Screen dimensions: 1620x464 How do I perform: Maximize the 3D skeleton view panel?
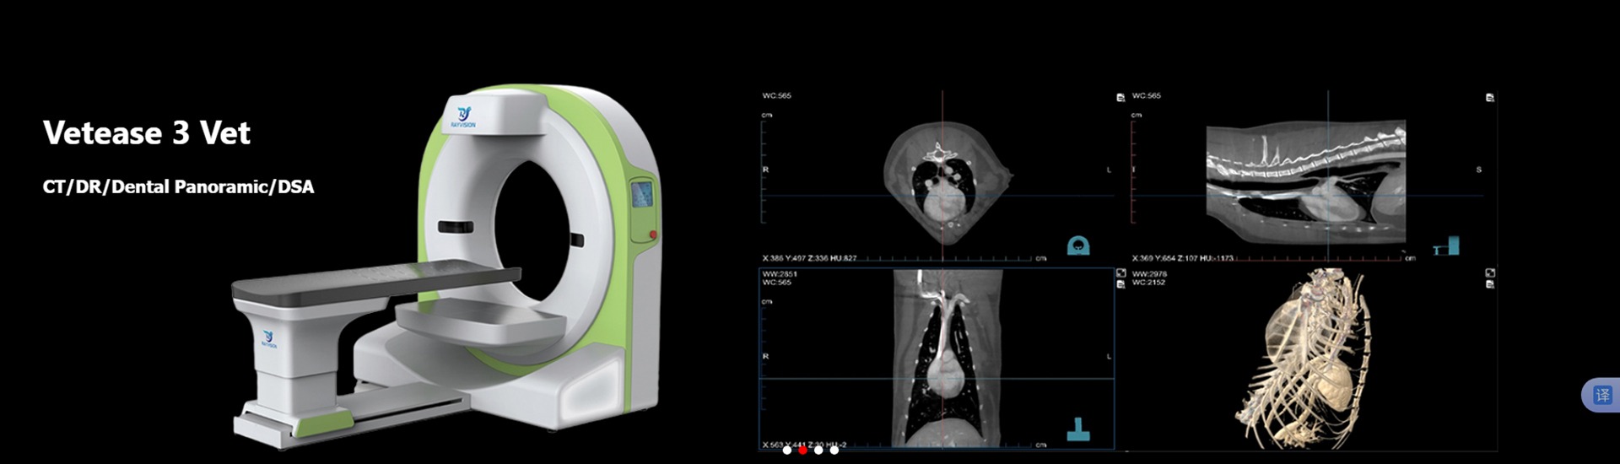pos(1490,273)
